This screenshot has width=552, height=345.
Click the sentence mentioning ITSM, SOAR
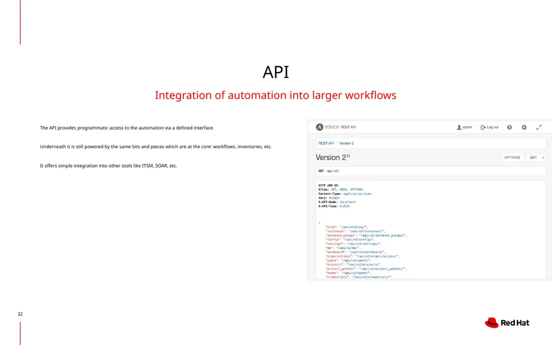click(108, 165)
